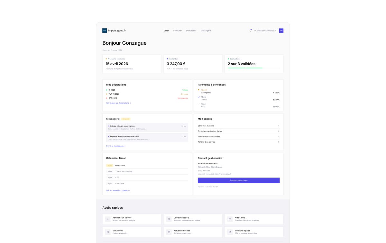
Task: Open the Démarches menu
Action: click(x=191, y=30)
